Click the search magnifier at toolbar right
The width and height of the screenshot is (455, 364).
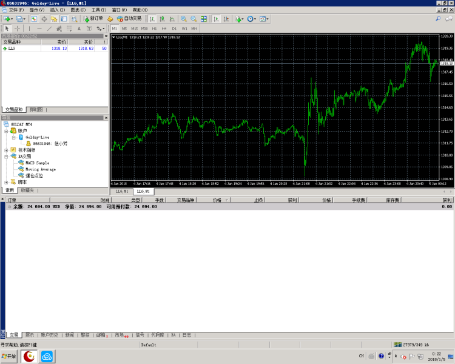point(438,19)
